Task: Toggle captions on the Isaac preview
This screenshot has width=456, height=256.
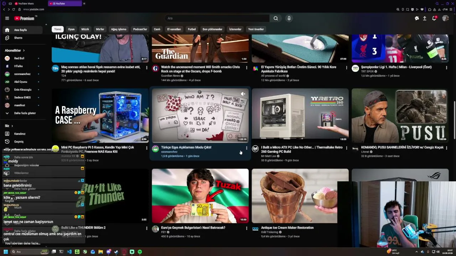Action: (243, 103)
